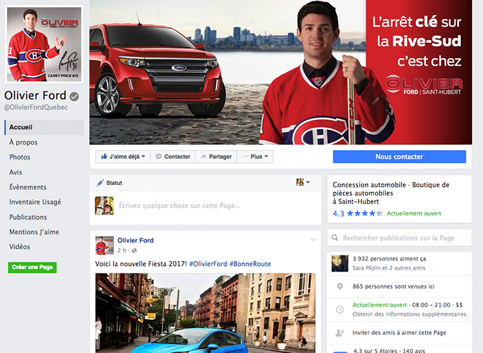Click the Olivier Ford page title
The height and width of the screenshot is (353, 483).
pyautogui.click(x=35, y=95)
